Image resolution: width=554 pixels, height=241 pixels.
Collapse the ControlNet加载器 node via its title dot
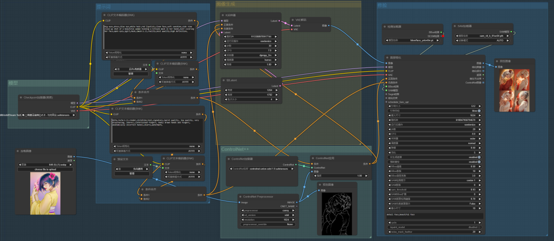tap(229, 159)
